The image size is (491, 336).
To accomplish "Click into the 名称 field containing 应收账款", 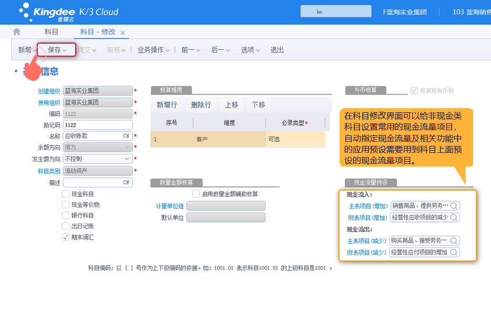I will coord(98,136).
